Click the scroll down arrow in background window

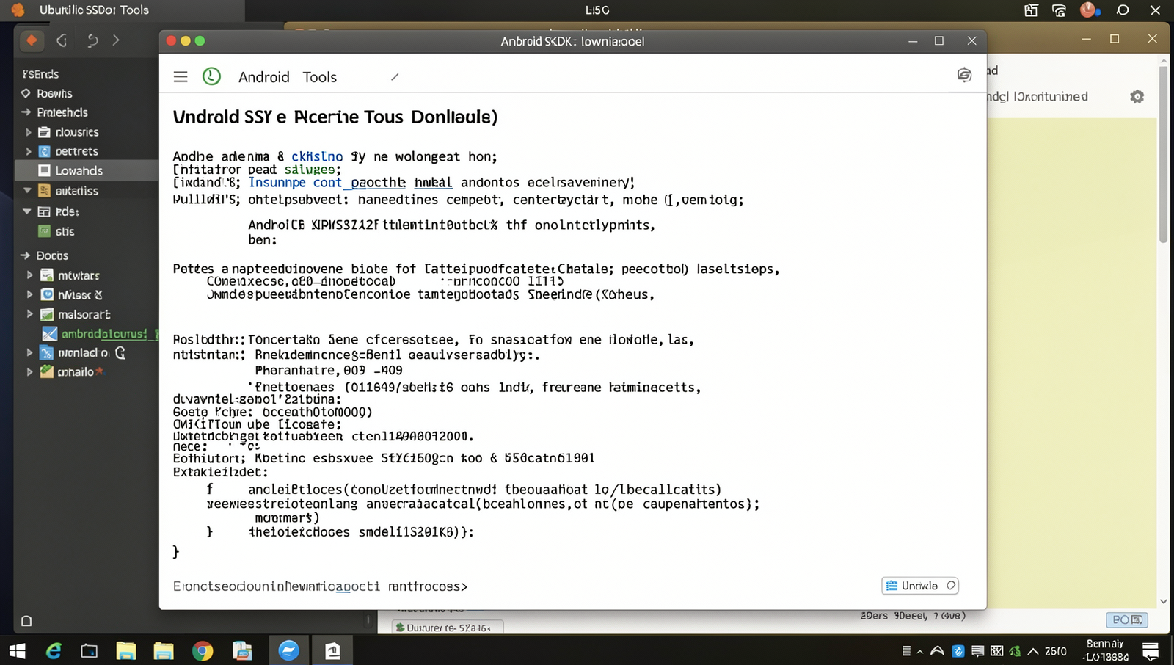coord(1163,602)
